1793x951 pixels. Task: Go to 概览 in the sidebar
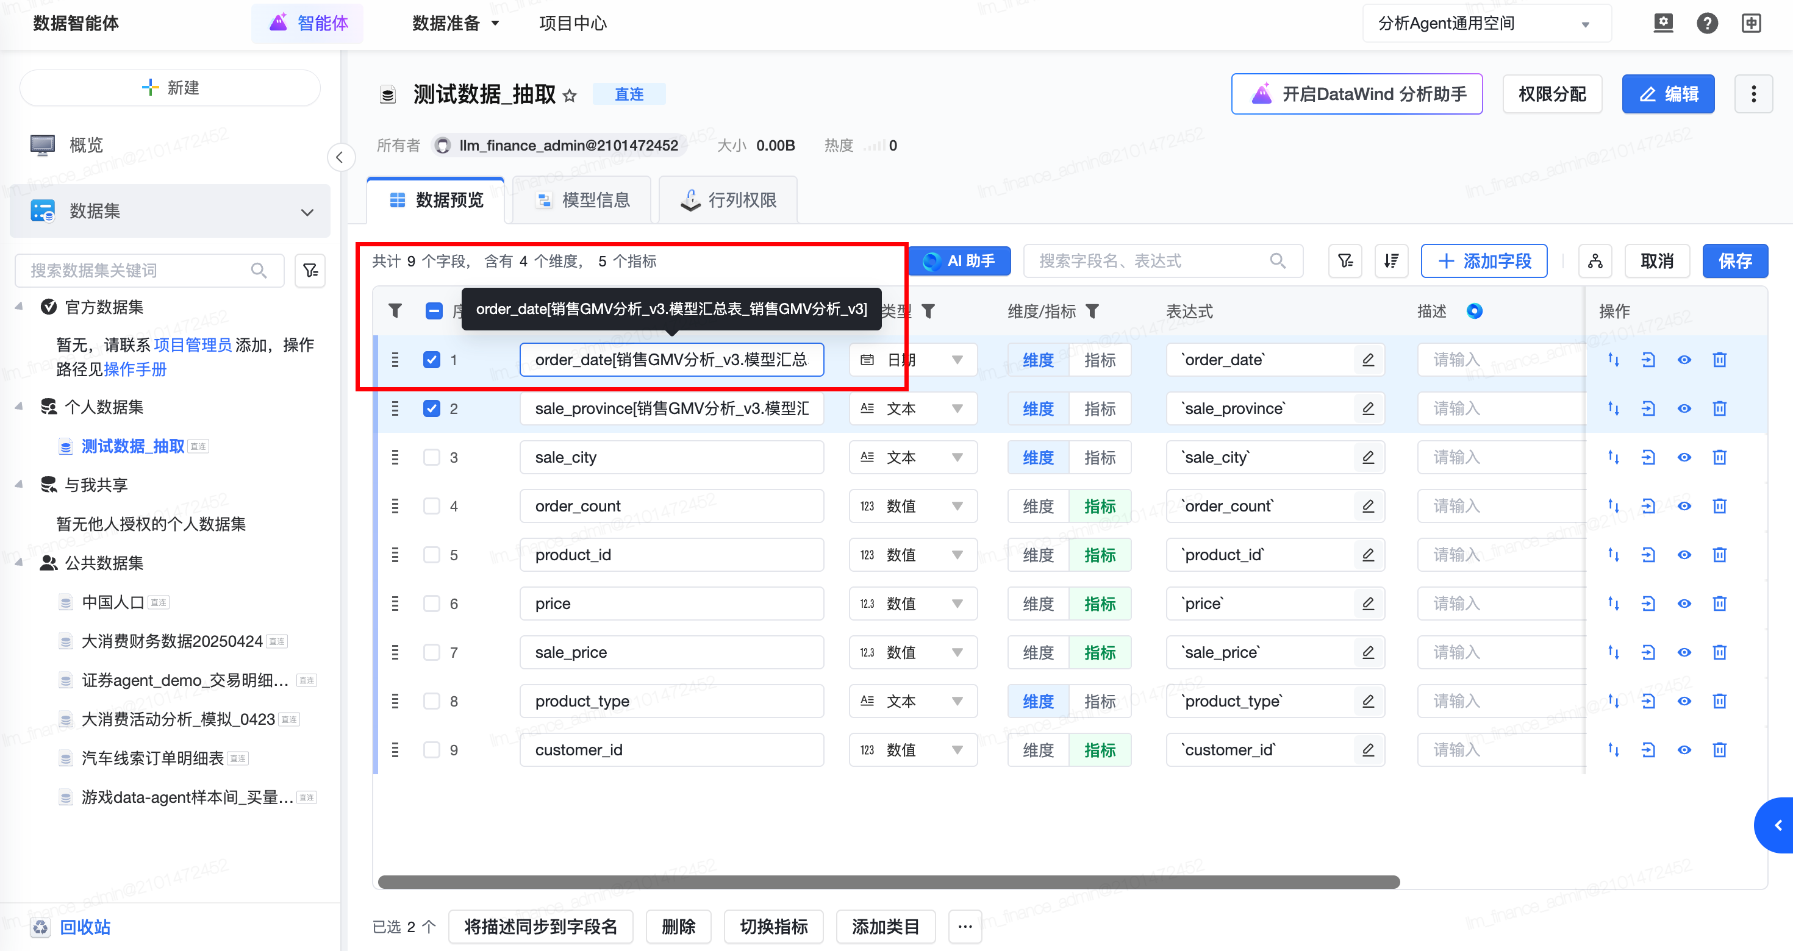pos(87,144)
